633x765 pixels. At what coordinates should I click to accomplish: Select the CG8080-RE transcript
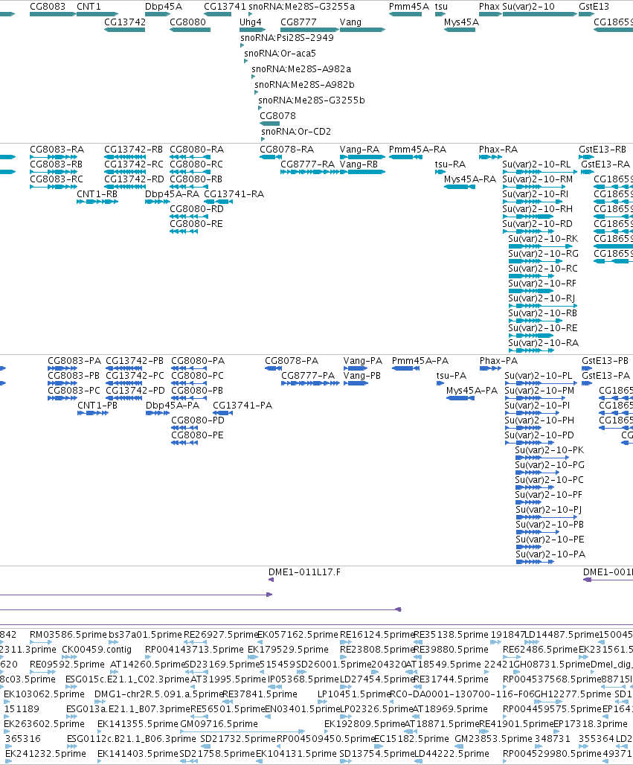pyautogui.click(x=184, y=231)
